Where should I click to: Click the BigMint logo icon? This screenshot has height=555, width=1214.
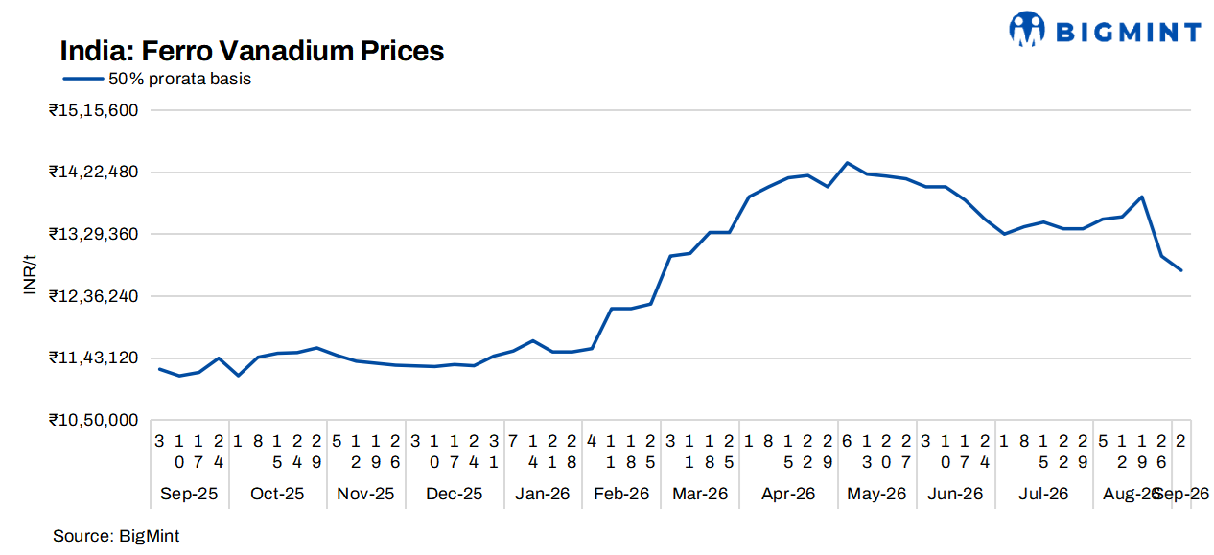1026,29
